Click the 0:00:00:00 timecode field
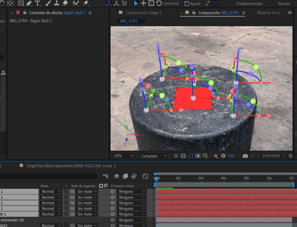 coord(271,156)
